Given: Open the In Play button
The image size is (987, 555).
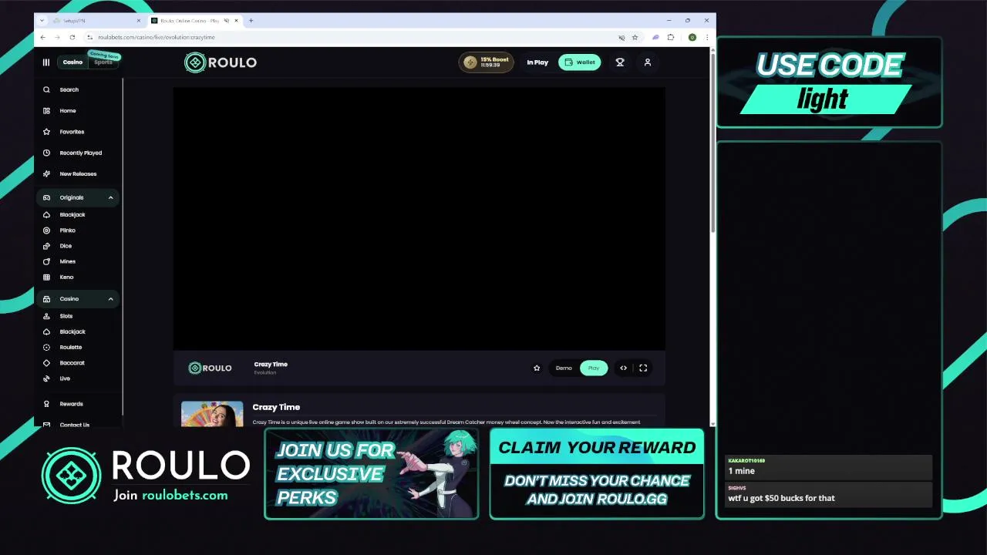Looking at the screenshot, I should 537,62.
